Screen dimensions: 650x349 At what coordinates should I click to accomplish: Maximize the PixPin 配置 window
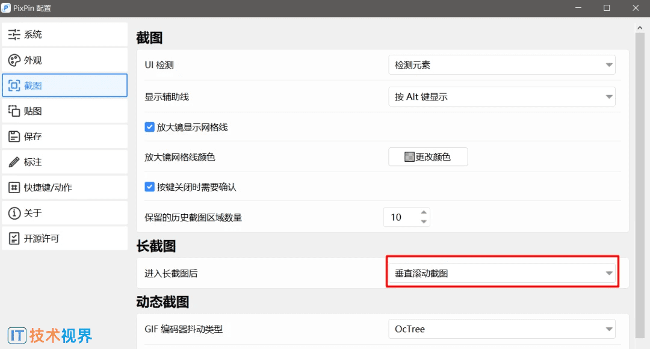coord(607,8)
